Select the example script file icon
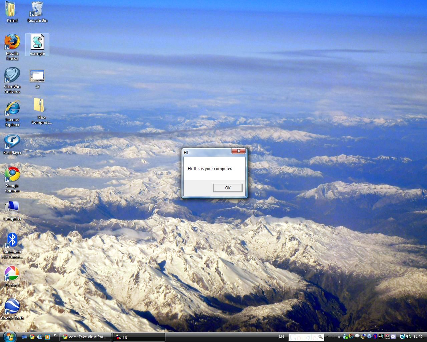This screenshot has width=427, height=342. 37,45
